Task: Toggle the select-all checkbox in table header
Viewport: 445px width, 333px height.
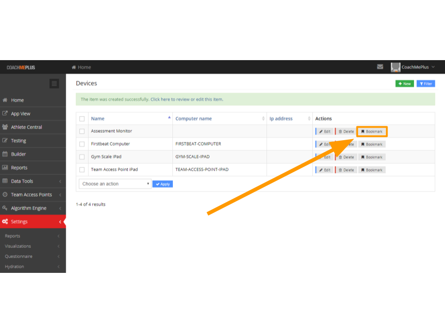Action: click(x=82, y=119)
